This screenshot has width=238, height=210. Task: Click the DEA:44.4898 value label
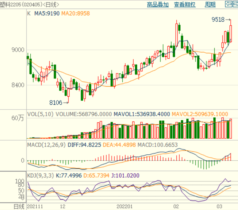[119, 145]
